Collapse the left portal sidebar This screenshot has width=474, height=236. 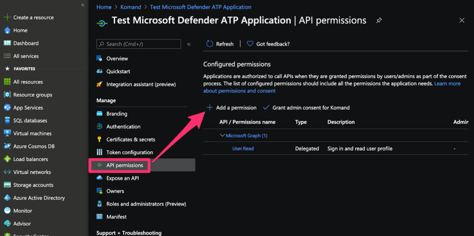[x=83, y=5]
